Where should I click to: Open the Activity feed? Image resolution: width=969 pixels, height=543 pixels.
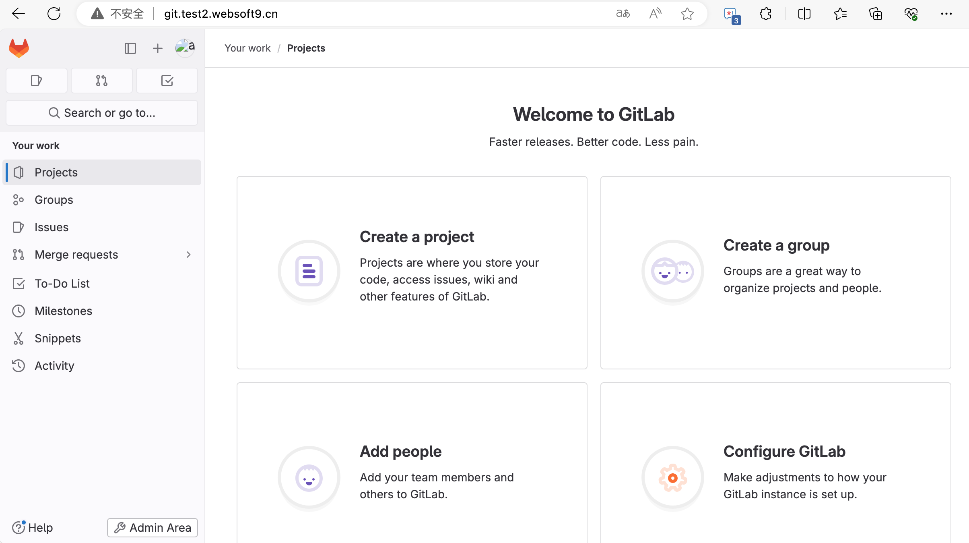pyautogui.click(x=55, y=365)
